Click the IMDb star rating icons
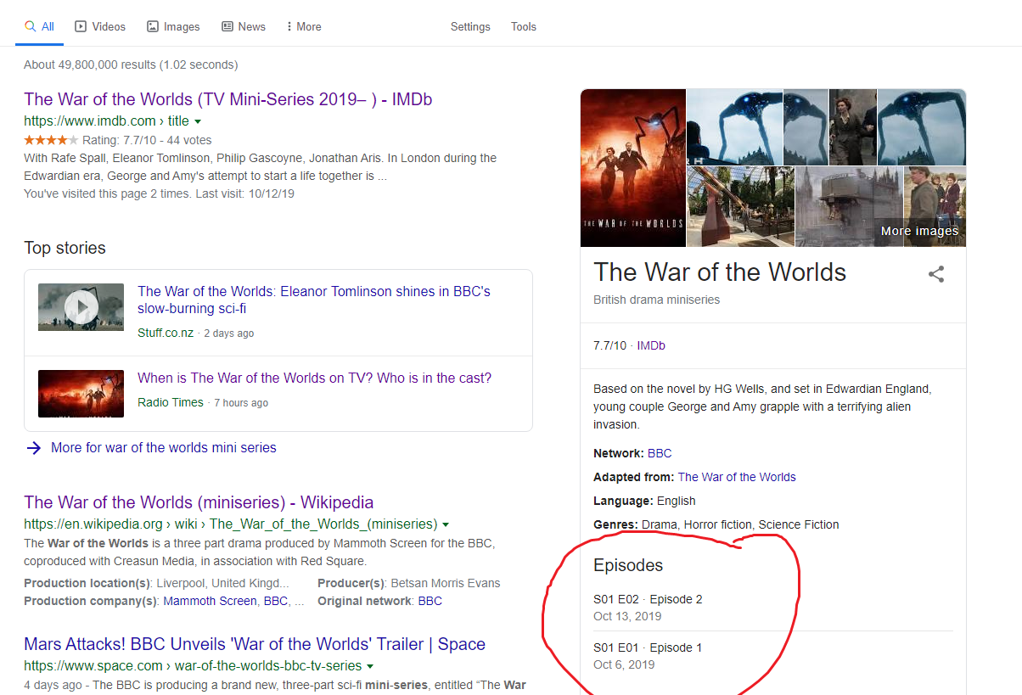Screen dimensions: 1022x695 (51, 140)
